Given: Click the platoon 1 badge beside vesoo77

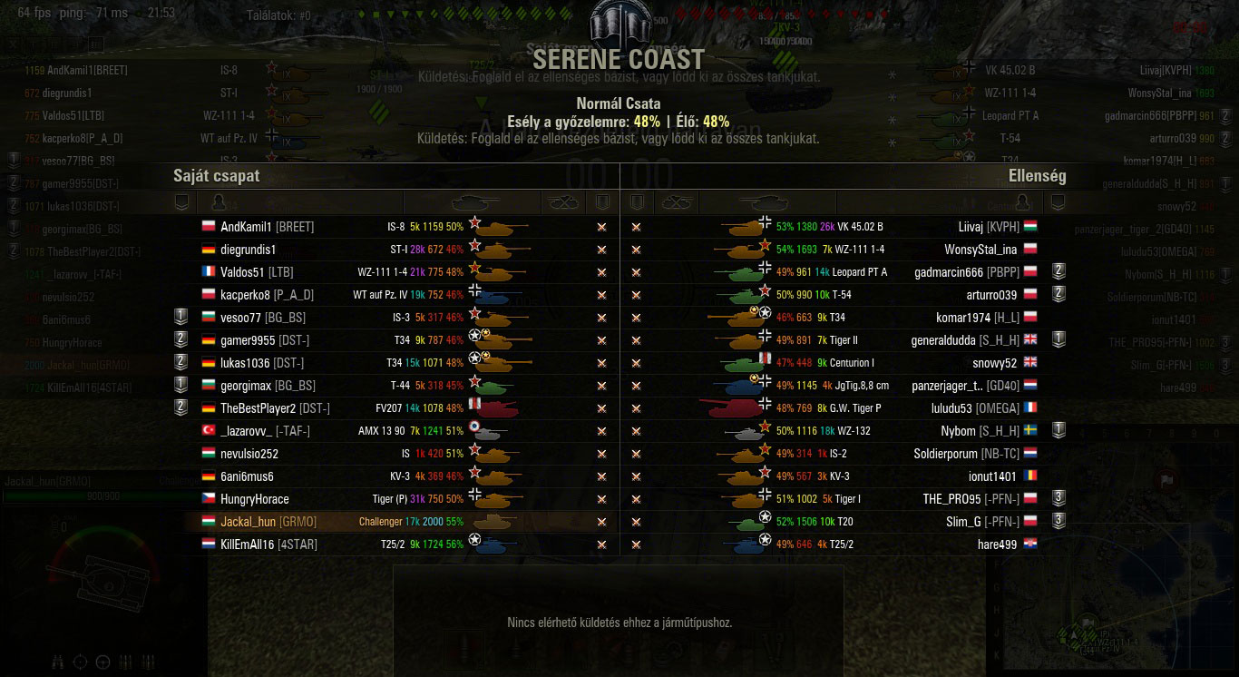Looking at the screenshot, I should 180,317.
